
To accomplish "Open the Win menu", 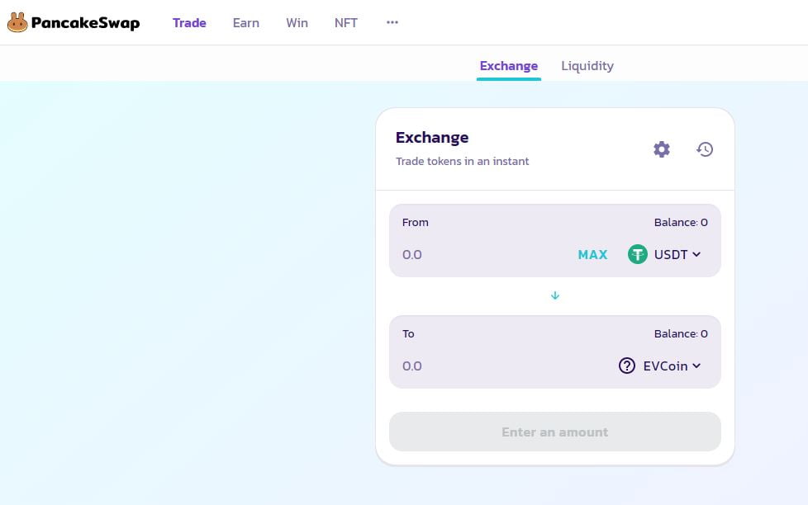I will [x=297, y=23].
